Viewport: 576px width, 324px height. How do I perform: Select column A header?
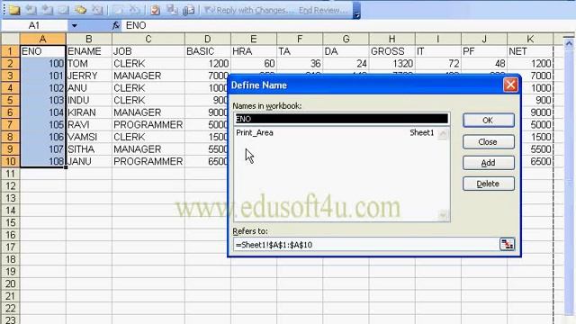(42, 39)
